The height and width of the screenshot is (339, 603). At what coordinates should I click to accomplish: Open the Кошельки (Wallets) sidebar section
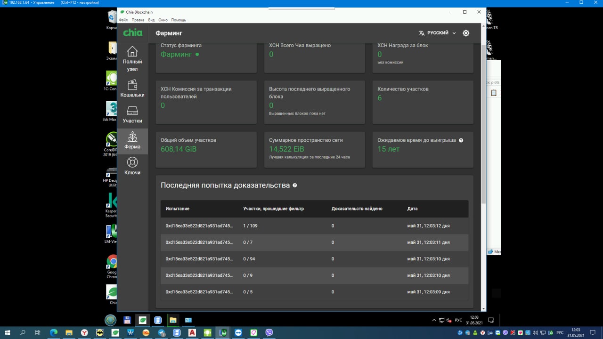pos(132,88)
